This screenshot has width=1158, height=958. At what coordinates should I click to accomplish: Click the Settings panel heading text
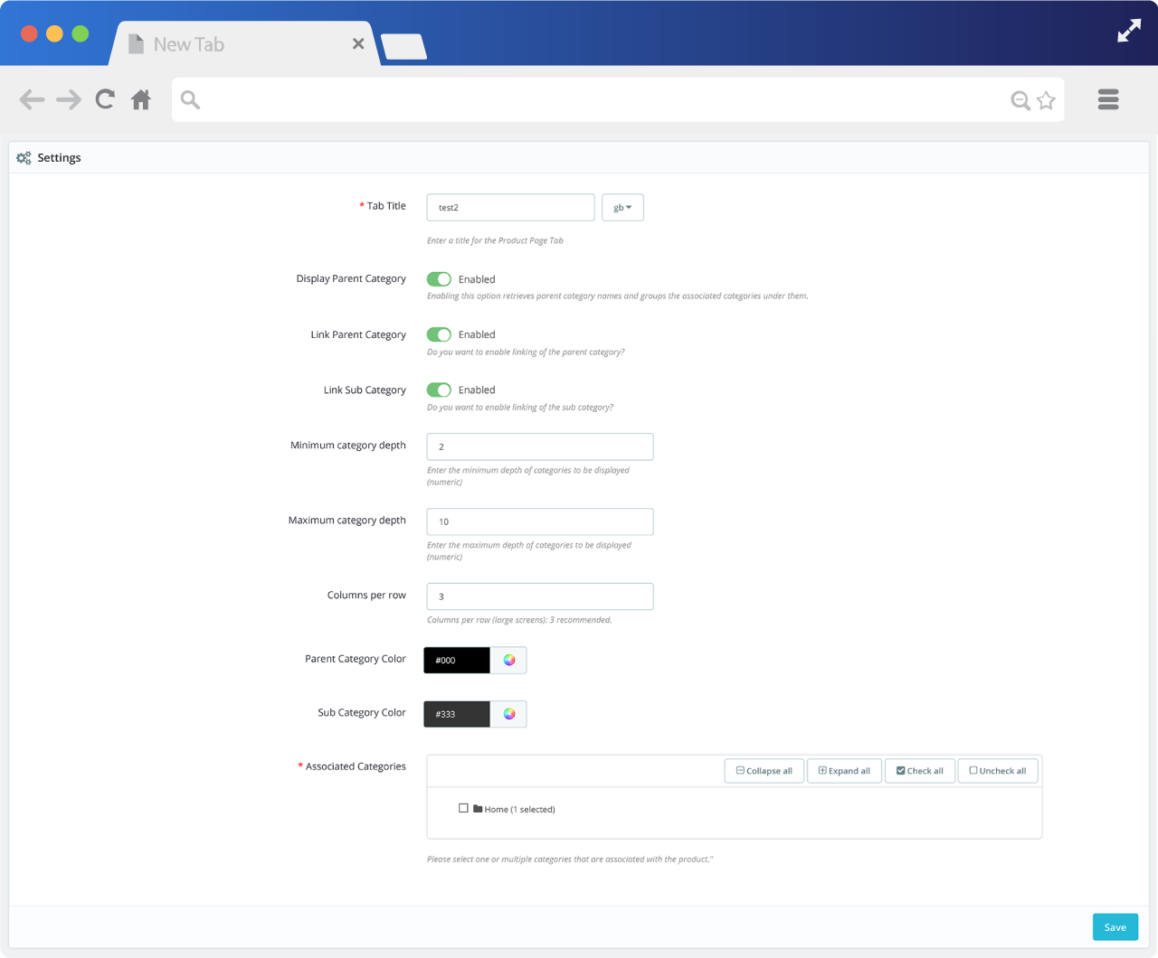click(x=59, y=157)
